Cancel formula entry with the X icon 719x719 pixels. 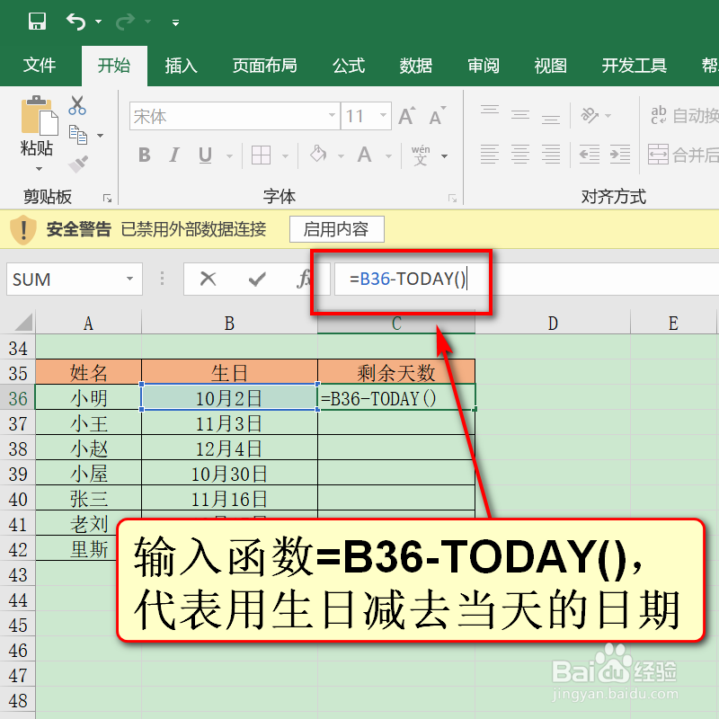[x=209, y=279]
